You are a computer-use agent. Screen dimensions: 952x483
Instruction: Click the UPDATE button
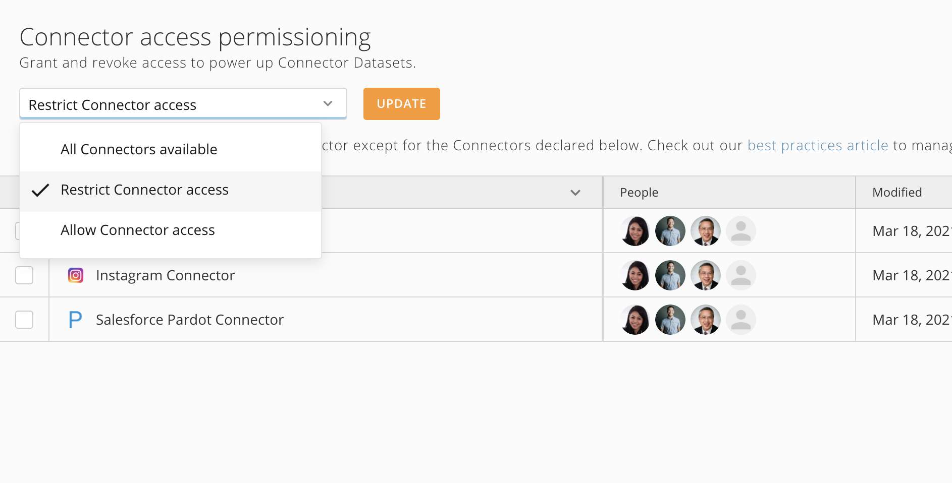tap(401, 103)
